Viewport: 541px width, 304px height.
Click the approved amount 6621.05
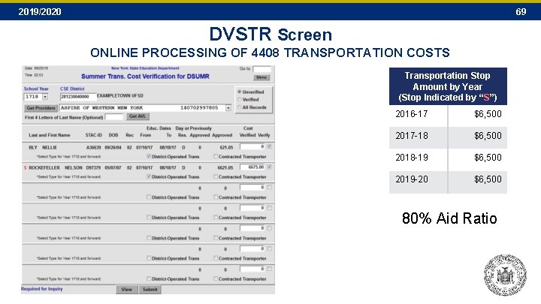point(225,168)
